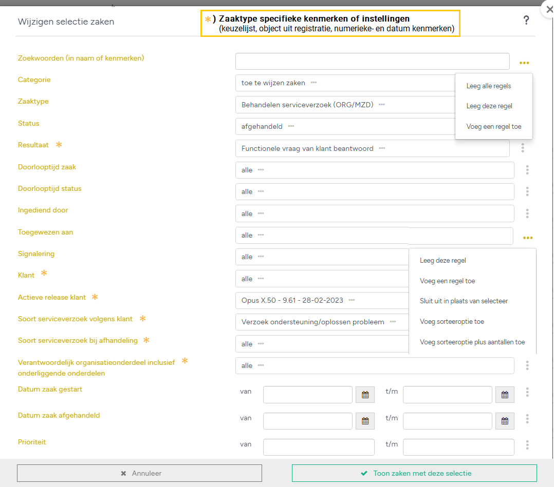
Task: Click small dots after 'Behandelen serviceverzoek (ORG/MZD)'
Action: tap(382, 105)
